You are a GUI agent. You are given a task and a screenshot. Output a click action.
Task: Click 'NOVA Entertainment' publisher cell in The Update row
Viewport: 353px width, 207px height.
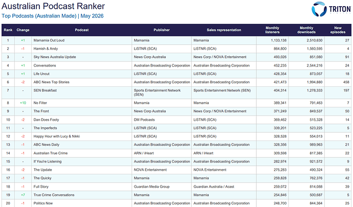pyautogui.click(x=150, y=170)
